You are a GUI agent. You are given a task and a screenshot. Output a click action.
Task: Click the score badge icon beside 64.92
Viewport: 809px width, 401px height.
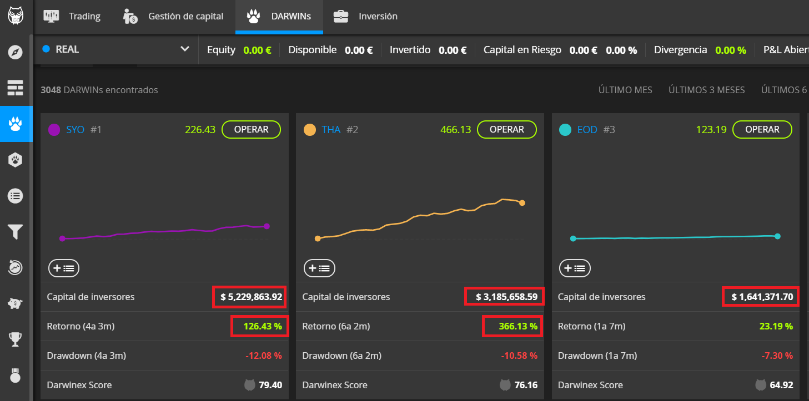click(761, 385)
